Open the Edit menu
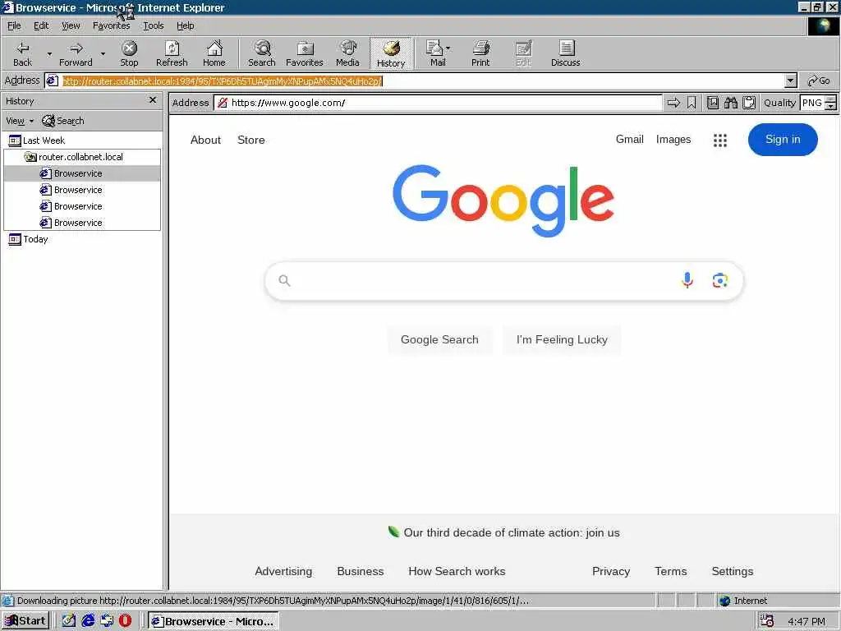 point(41,25)
